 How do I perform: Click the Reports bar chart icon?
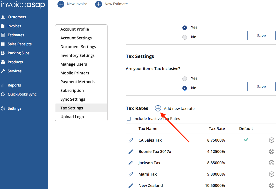click(3, 85)
